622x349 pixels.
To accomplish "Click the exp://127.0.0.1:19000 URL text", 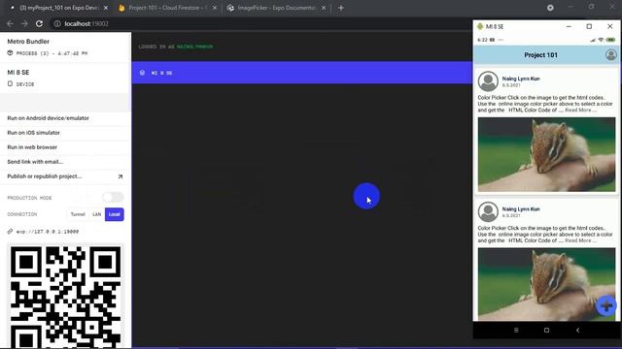I will coord(48,232).
